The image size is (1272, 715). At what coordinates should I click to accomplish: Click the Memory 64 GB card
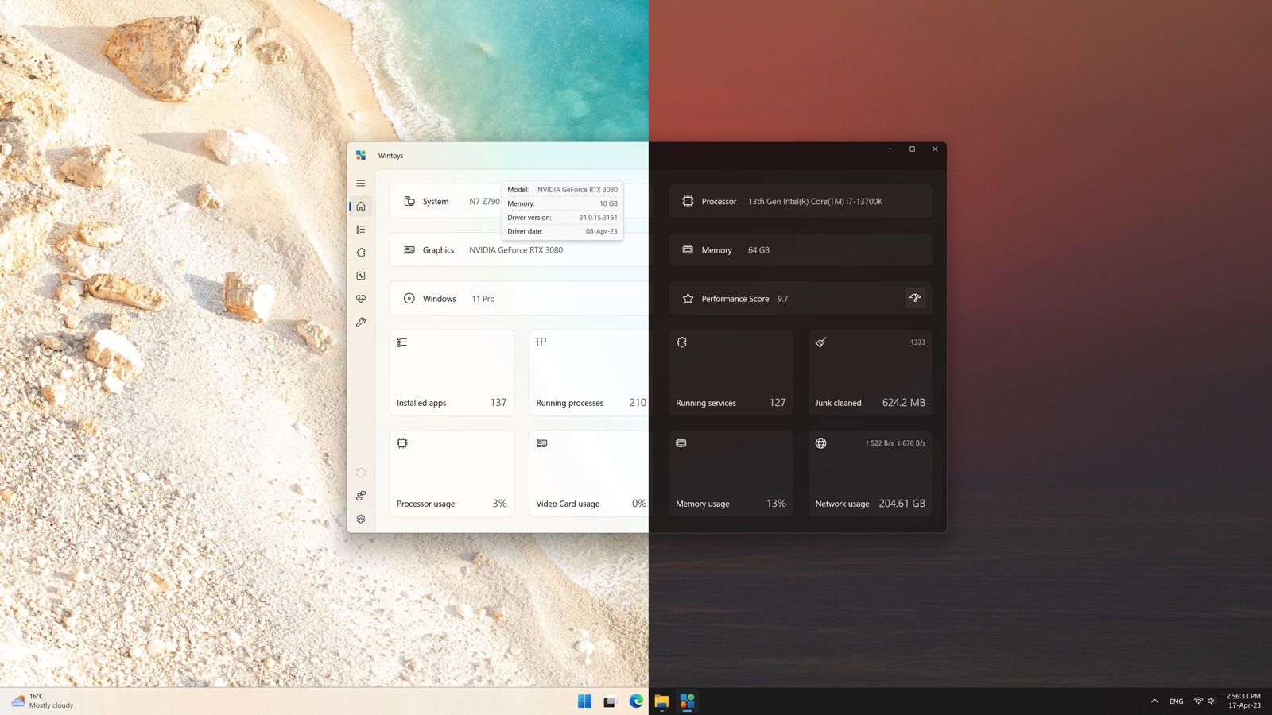tap(801, 249)
